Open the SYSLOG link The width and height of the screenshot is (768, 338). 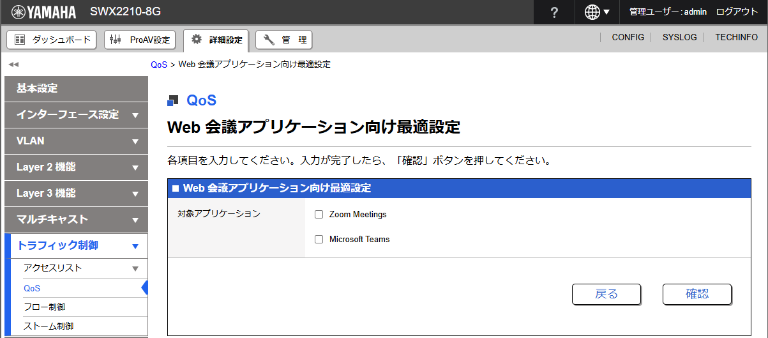[x=679, y=38]
